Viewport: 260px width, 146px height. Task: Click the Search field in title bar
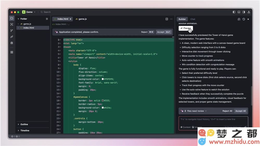point(46,12)
